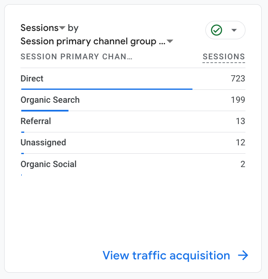The image size is (268, 279).
Task: Open the View traffic acquisition link
Action: pos(166,256)
